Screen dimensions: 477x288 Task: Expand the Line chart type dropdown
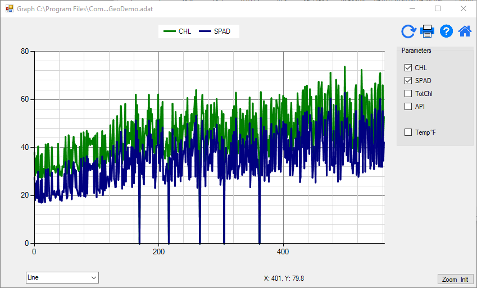pyautogui.click(x=93, y=277)
